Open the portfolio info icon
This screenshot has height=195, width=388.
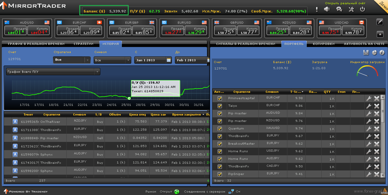[382, 52]
